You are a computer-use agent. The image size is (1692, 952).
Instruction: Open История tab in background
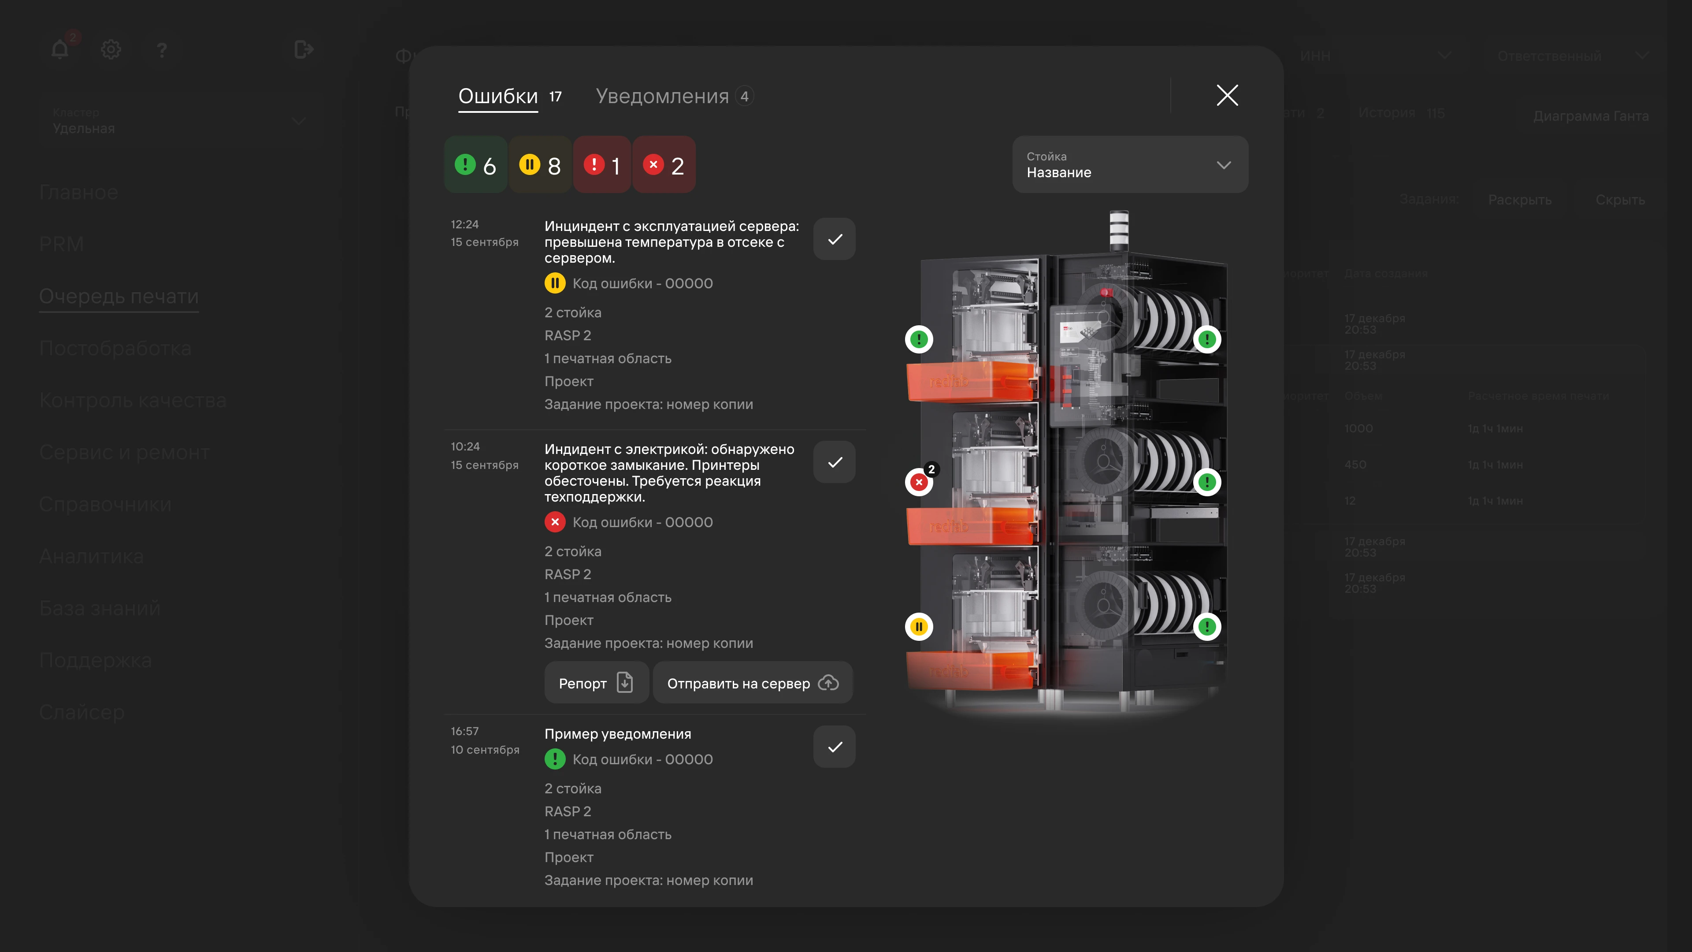coord(1401,113)
